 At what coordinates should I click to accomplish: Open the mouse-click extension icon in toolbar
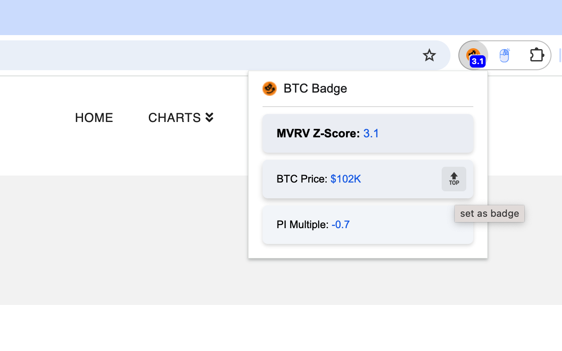click(505, 55)
